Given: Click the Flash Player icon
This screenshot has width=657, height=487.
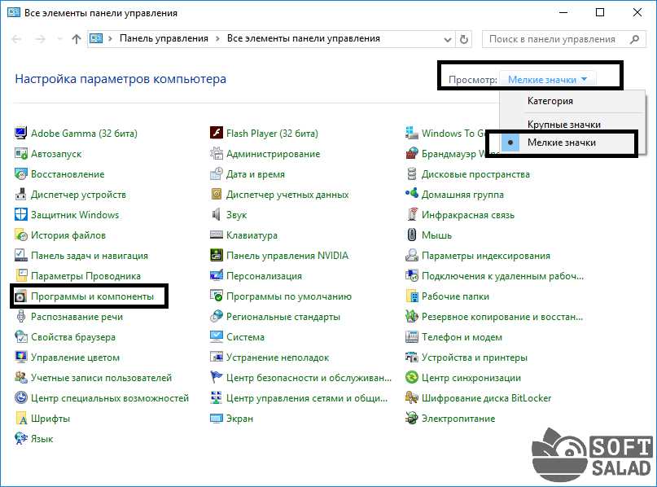Looking at the screenshot, I should [x=217, y=134].
